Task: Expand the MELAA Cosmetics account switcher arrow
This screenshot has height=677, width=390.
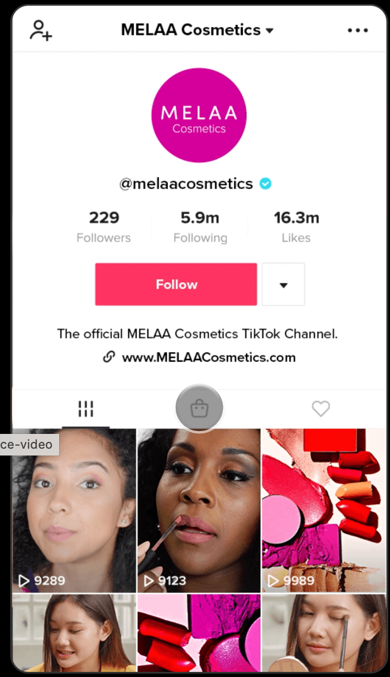Action: pos(270,31)
